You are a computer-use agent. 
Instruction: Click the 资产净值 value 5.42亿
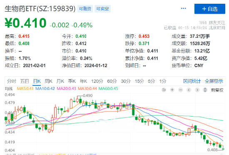click(201, 58)
